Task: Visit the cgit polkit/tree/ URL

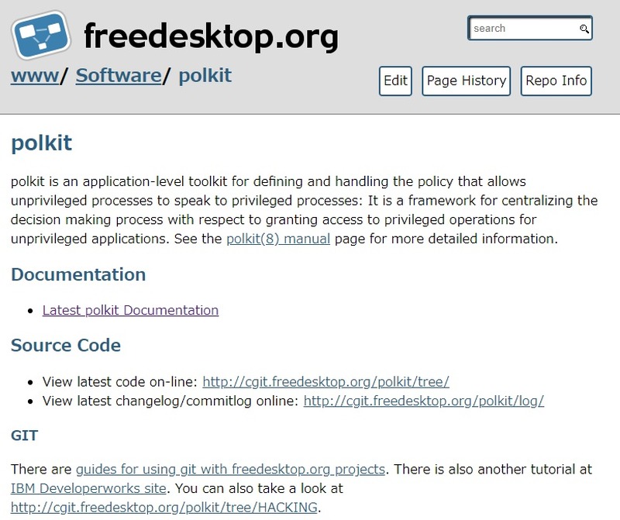Action: tap(325, 381)
